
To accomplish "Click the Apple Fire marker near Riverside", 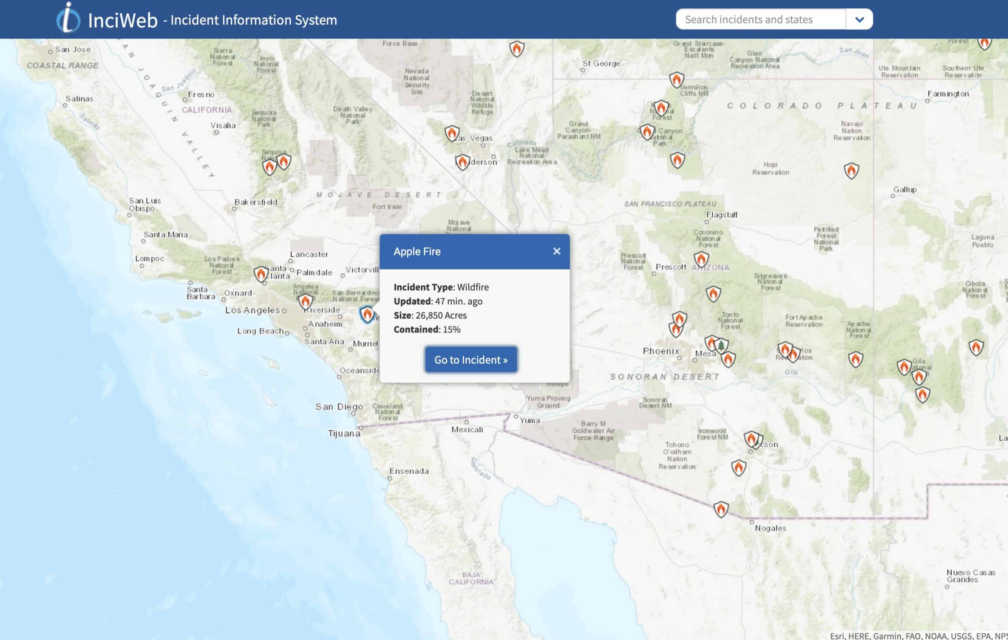I will coord(367,314).
